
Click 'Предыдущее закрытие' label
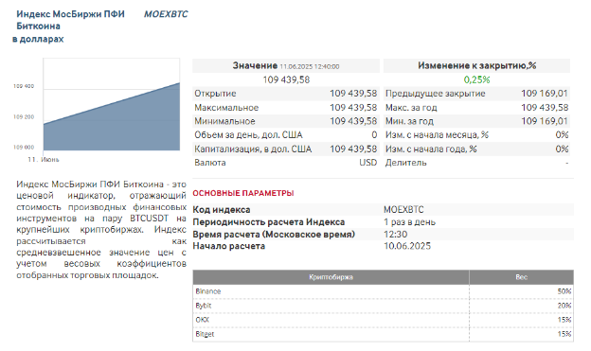tap(436, 94)
